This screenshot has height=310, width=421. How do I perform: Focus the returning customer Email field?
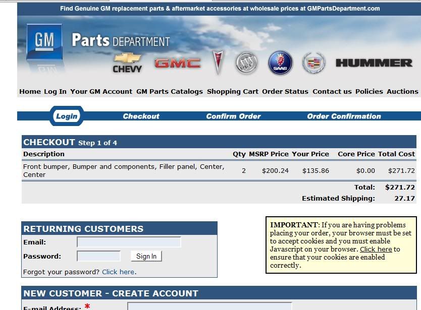click(129, 242)
